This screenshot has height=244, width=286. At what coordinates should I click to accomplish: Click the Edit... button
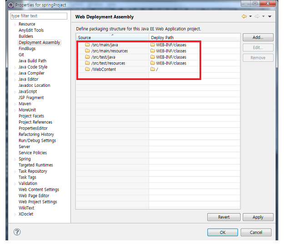(258, 48)
